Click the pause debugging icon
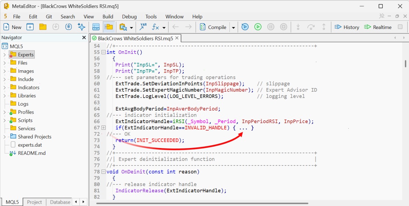The height and width of the screenshot is (206, 409). click(x=271, y=27)
